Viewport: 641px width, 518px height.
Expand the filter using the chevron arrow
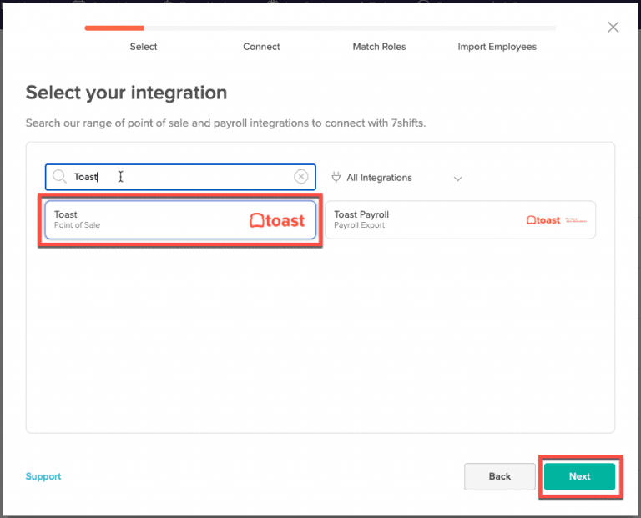(457, 179)
